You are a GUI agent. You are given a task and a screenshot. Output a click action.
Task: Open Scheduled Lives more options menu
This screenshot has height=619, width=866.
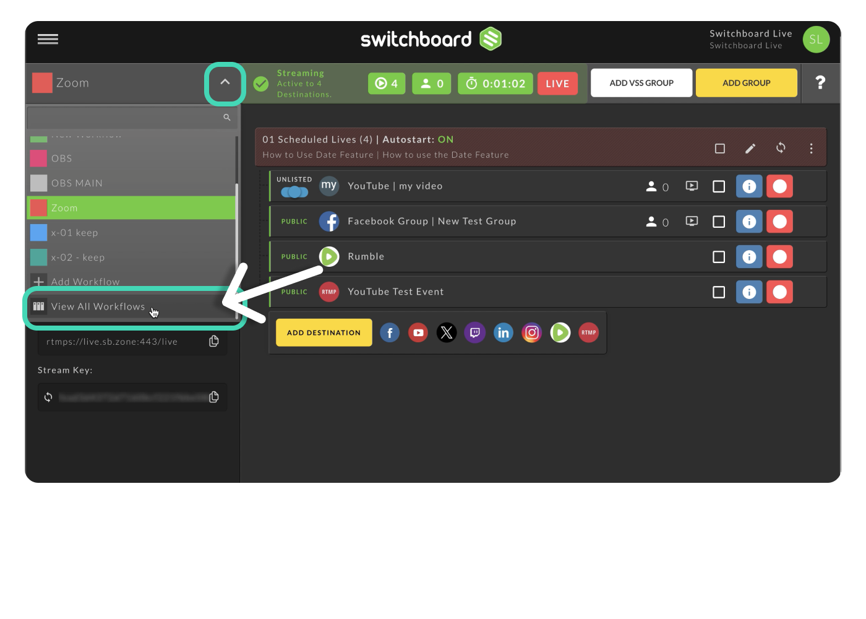pyautogui.click(x=811, y=149)
